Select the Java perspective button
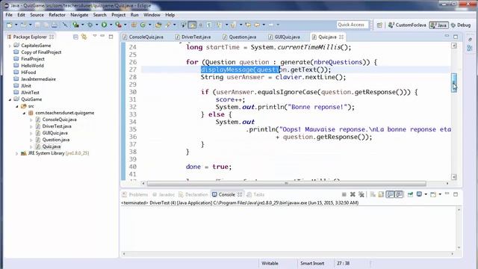 pyautogui.click(x=438, y=25)
